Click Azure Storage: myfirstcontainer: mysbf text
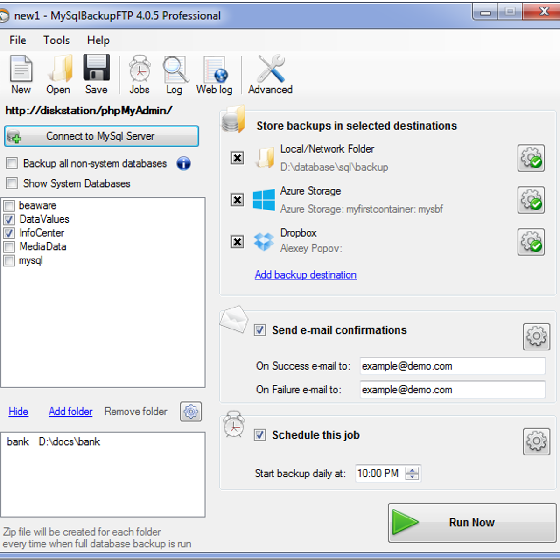 coord(362,209)
